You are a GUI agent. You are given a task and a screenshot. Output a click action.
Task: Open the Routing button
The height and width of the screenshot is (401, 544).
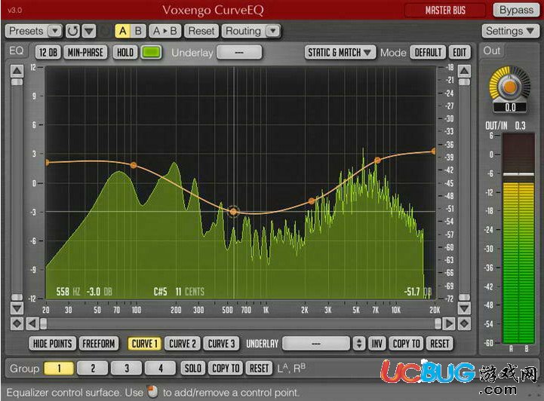[x=244, y=31]
